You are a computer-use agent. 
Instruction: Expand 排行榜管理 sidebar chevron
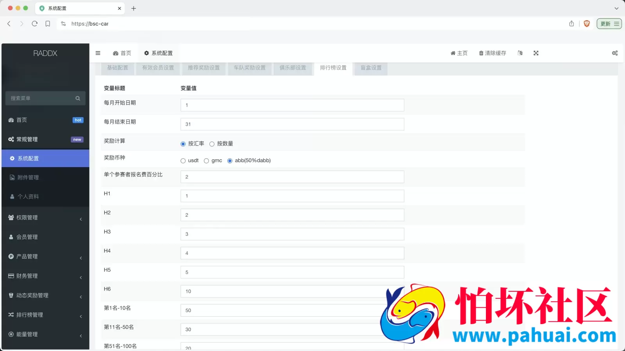click(81, 316)
